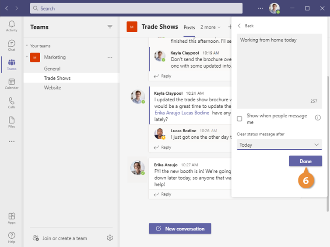Select the Teams sidebar icon
330x247 pixels.
[11, 65]
